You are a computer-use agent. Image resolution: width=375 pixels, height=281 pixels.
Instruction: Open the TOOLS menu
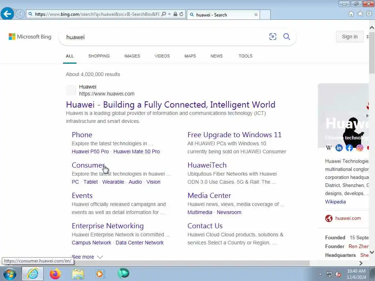point(245,56)
